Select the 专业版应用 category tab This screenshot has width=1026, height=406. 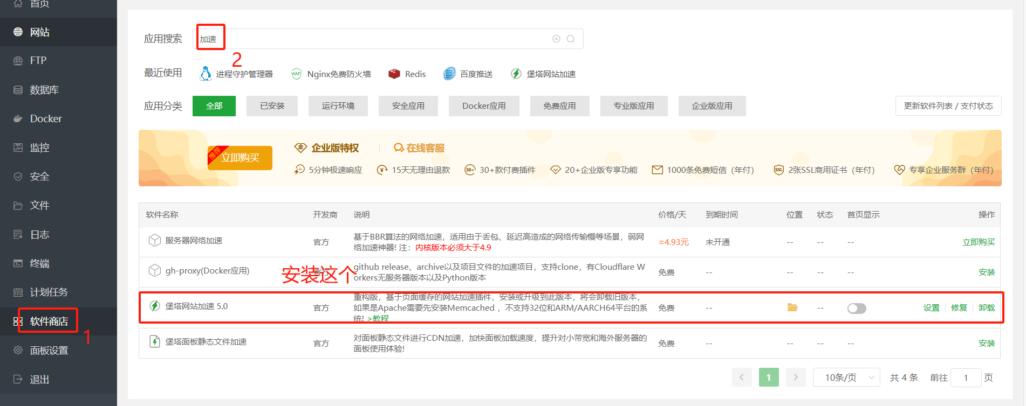click(x=634, y=106)
